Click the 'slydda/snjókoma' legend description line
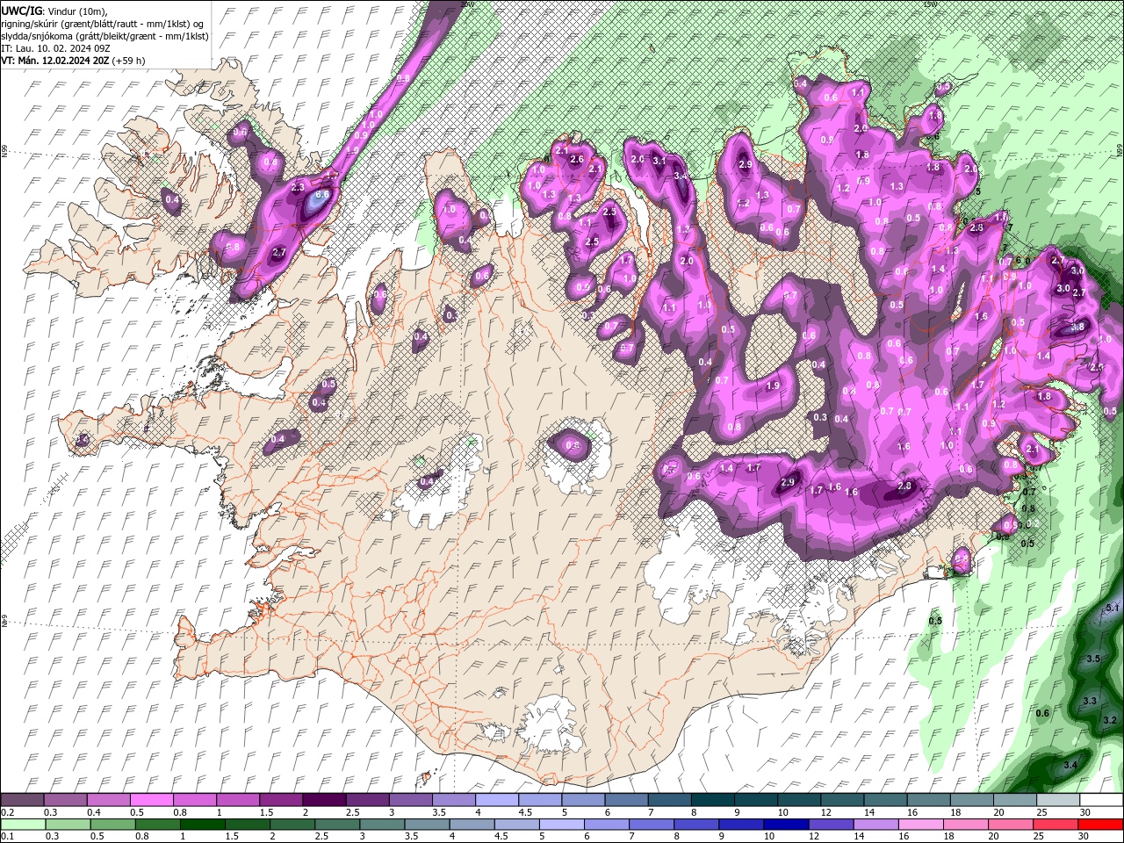1124x843 pixels. [104, 36]
